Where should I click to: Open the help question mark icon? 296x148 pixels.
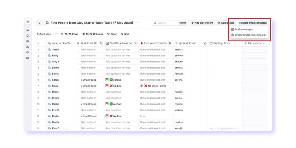click(x=27, y=52)
